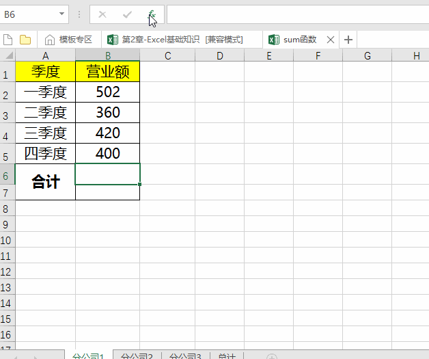Close the sum函数 document tab
Viewport: 429px width, 359px height.
click(331, 40)
